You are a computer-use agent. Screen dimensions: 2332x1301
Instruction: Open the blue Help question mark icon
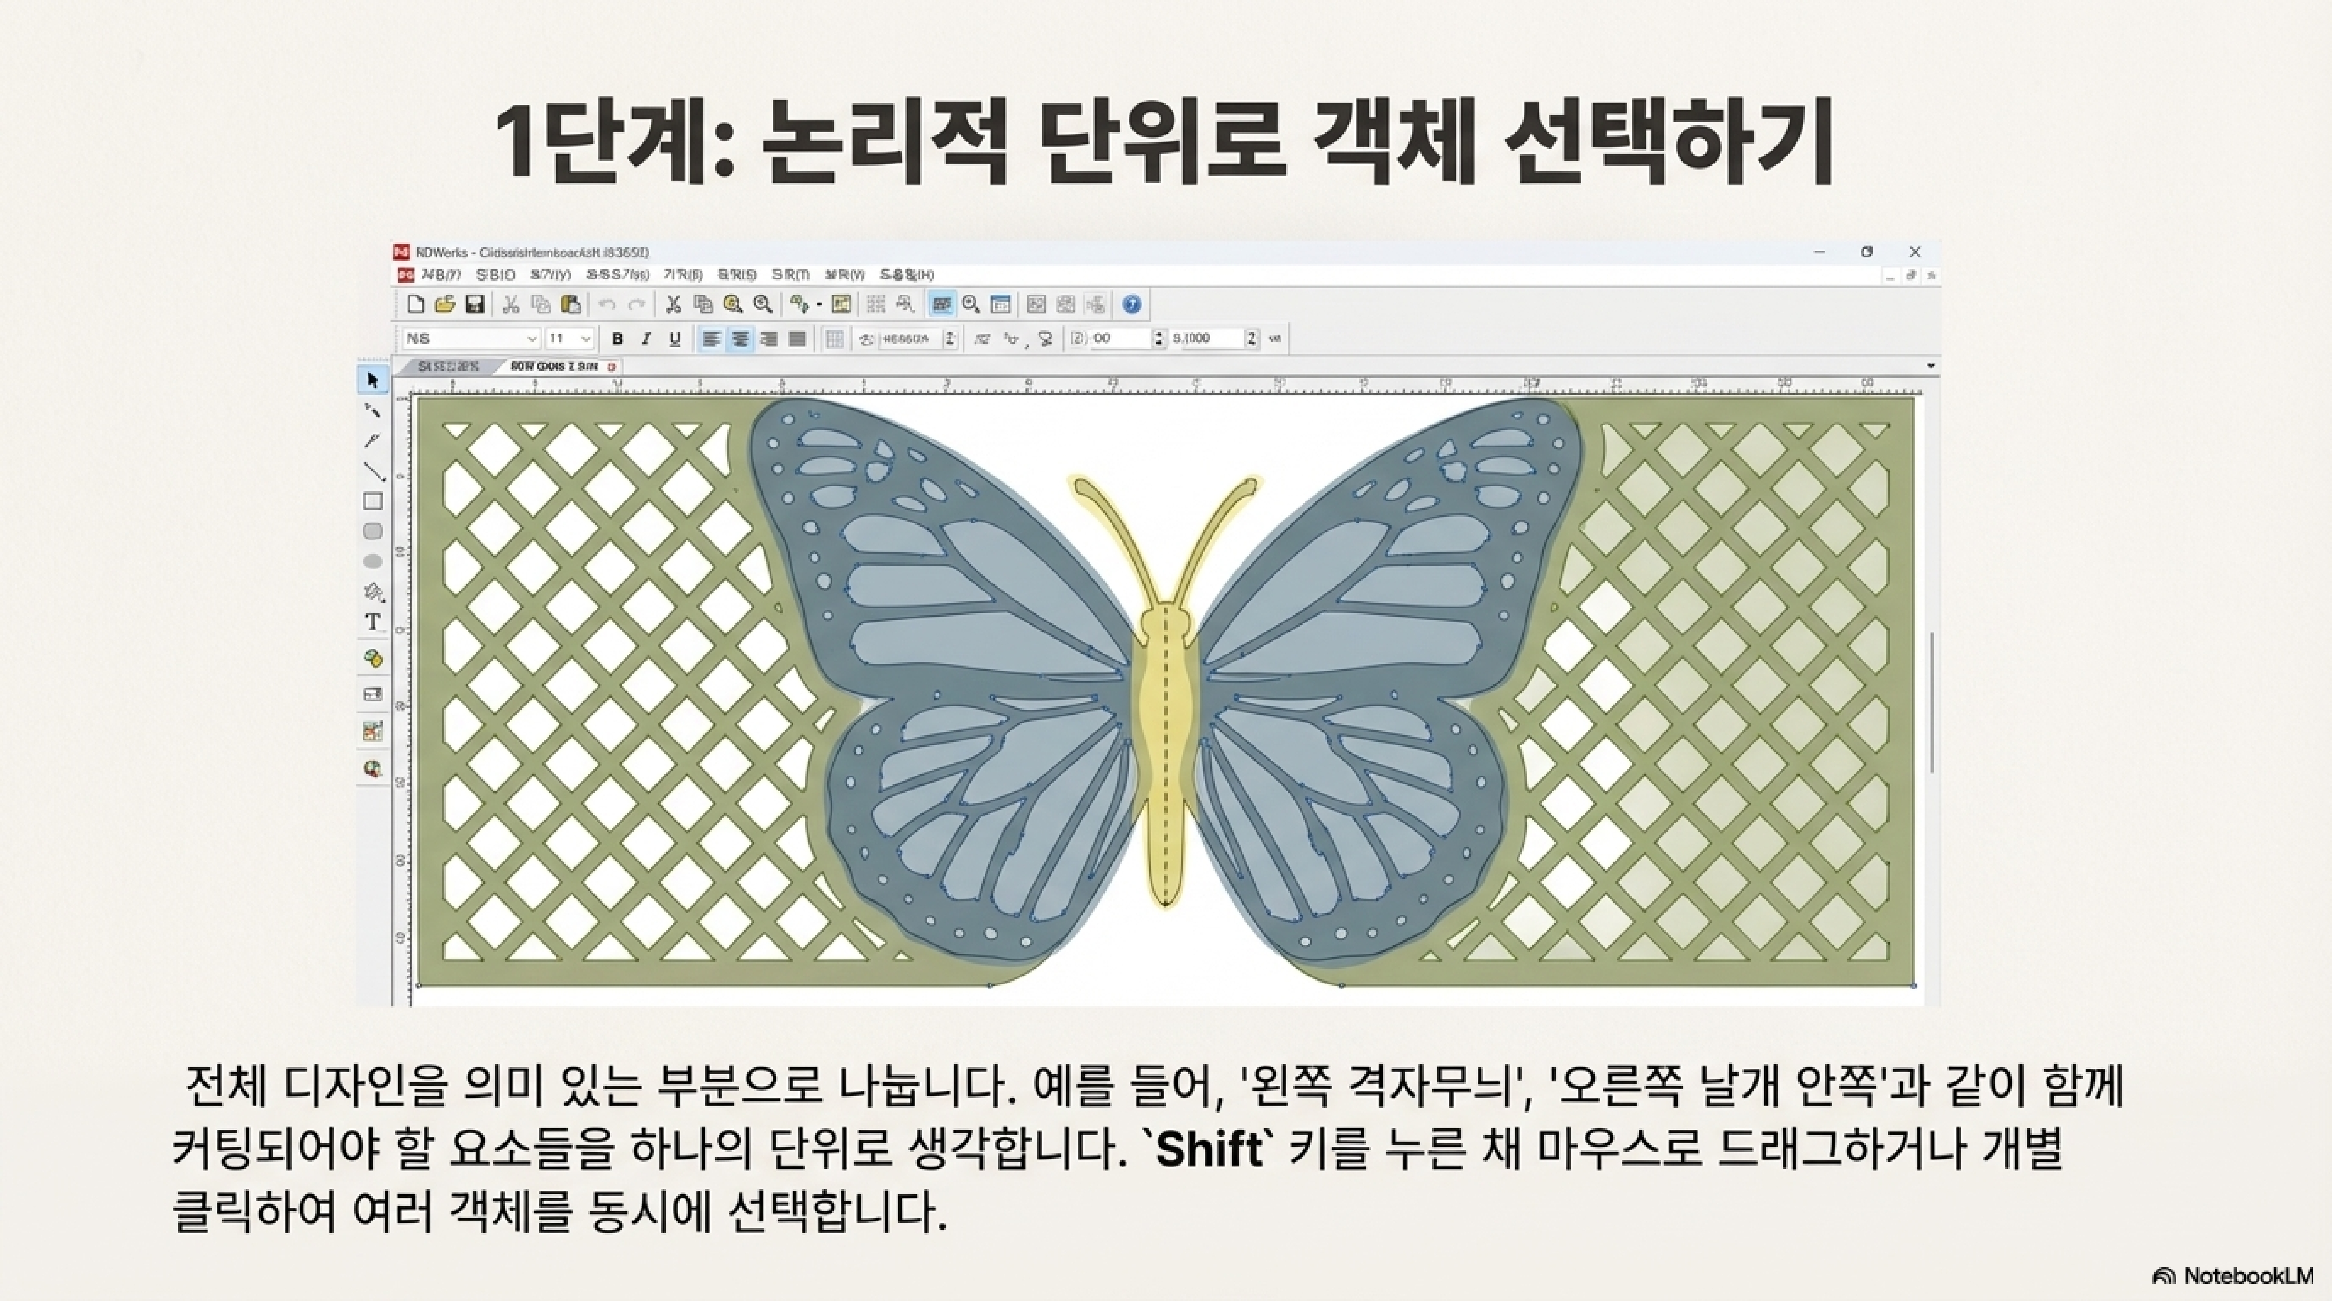(1131, 305)
